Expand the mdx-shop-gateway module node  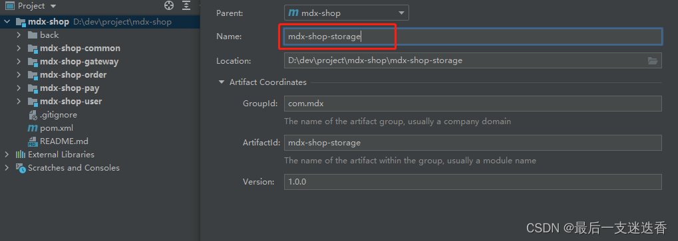[x=19, y=62]
